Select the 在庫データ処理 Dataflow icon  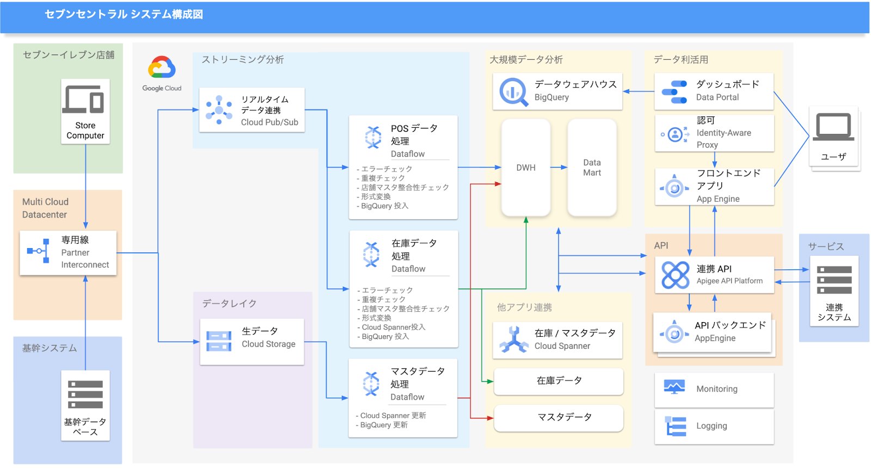click(x=371, y=254)
